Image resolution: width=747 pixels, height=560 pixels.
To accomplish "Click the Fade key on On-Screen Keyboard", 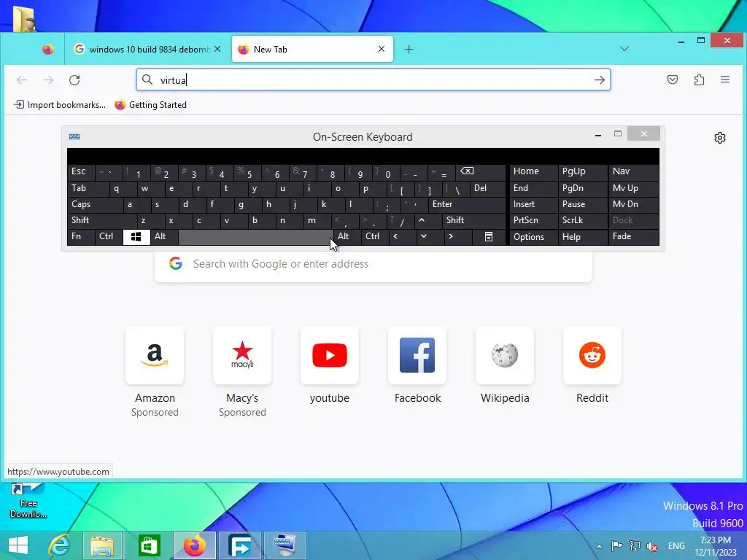I will point(634,237).
